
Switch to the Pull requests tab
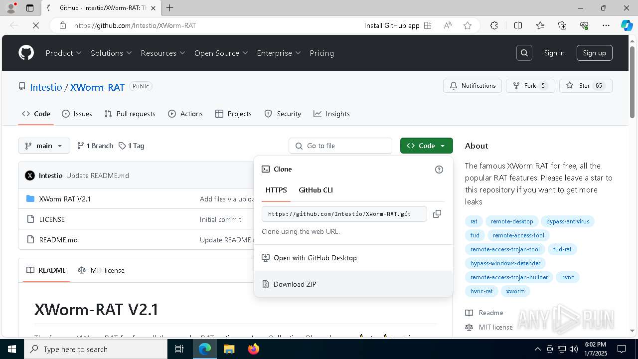pyautogui.click(x=130, y=114)
